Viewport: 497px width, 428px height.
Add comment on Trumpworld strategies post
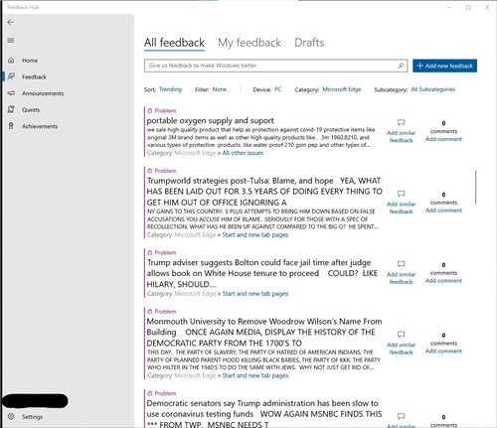(x=443, y=211)
